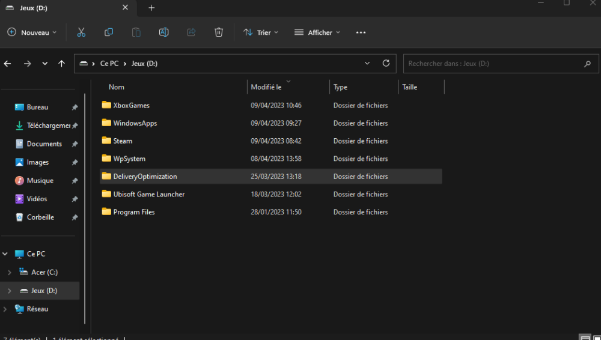The width and height of the screenshot is (601, 340).
Task: Select the Ubisoft Game Launcher folder
Action: coord(148,195)
